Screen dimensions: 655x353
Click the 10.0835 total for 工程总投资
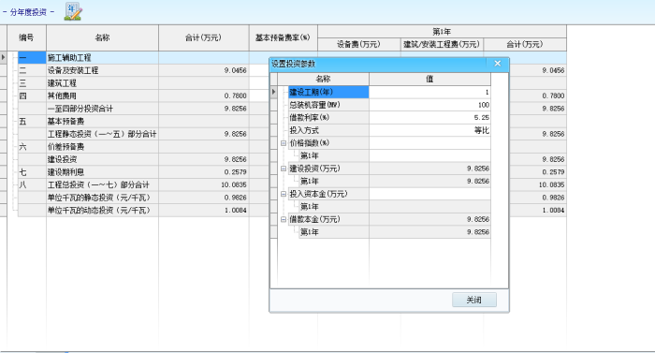click(x=204, y=184)
